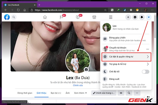Click the orange extension icon
The width and height of the screenshot is (158, 105).
(137, 10)
